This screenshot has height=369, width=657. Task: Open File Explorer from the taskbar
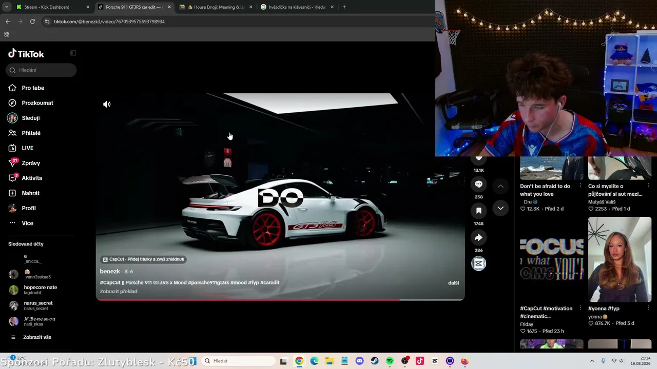point(330,361)
